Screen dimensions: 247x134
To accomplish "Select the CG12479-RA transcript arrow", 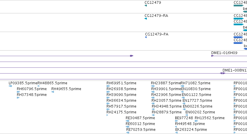I will (146, 19).
